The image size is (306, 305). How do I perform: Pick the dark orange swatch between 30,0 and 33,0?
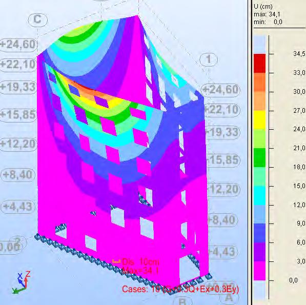click(259, 83)
